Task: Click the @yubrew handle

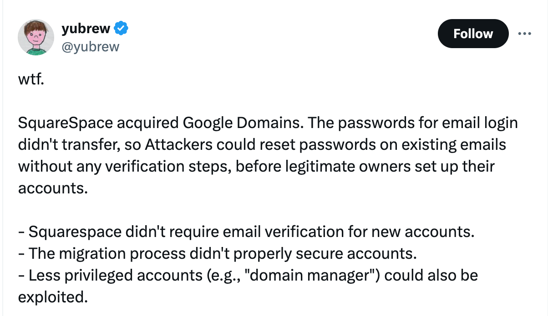Action: pos(90,46)
